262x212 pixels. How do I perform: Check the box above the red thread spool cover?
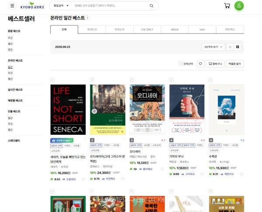click(x=171, y=80)
